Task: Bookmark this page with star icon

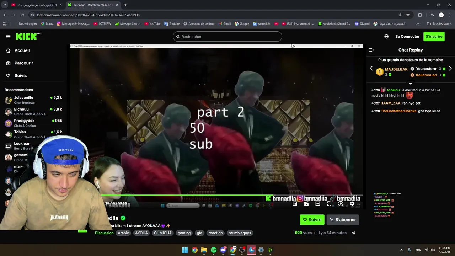Action: point(408,15)
